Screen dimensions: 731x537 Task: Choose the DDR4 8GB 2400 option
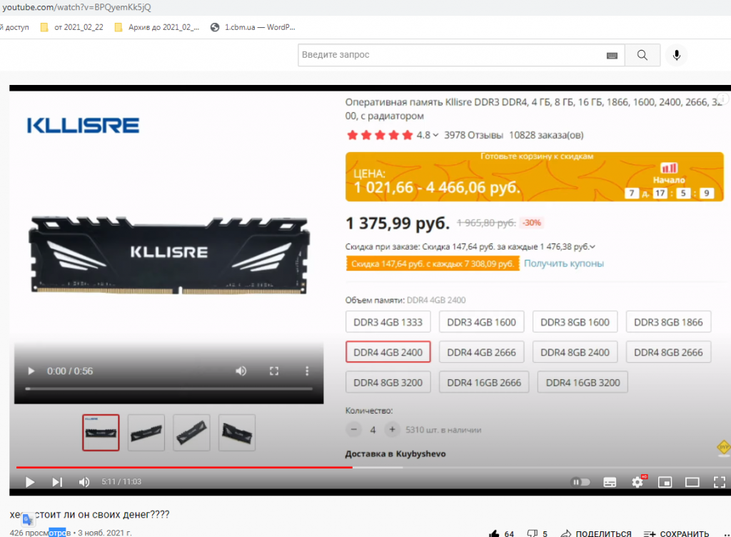[x=575, y=353]
